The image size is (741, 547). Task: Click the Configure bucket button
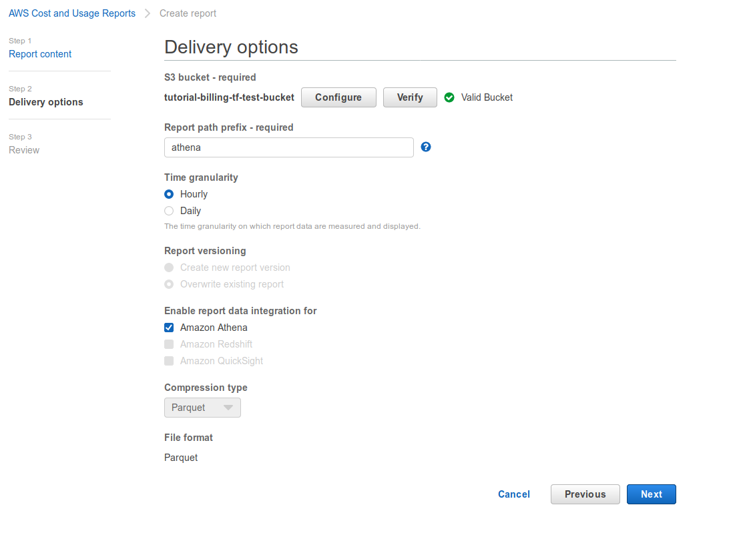pos(338,97)
